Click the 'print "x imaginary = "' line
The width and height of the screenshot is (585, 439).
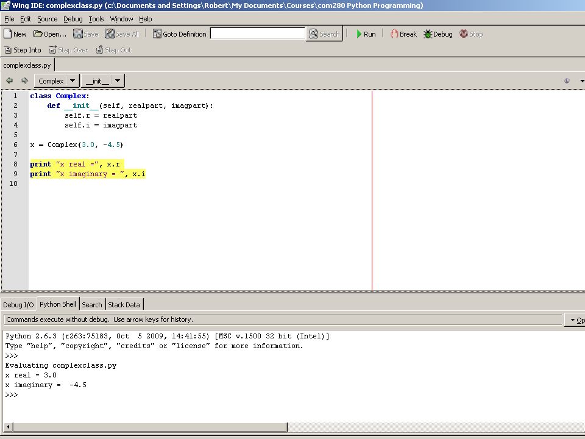(88, 174)
